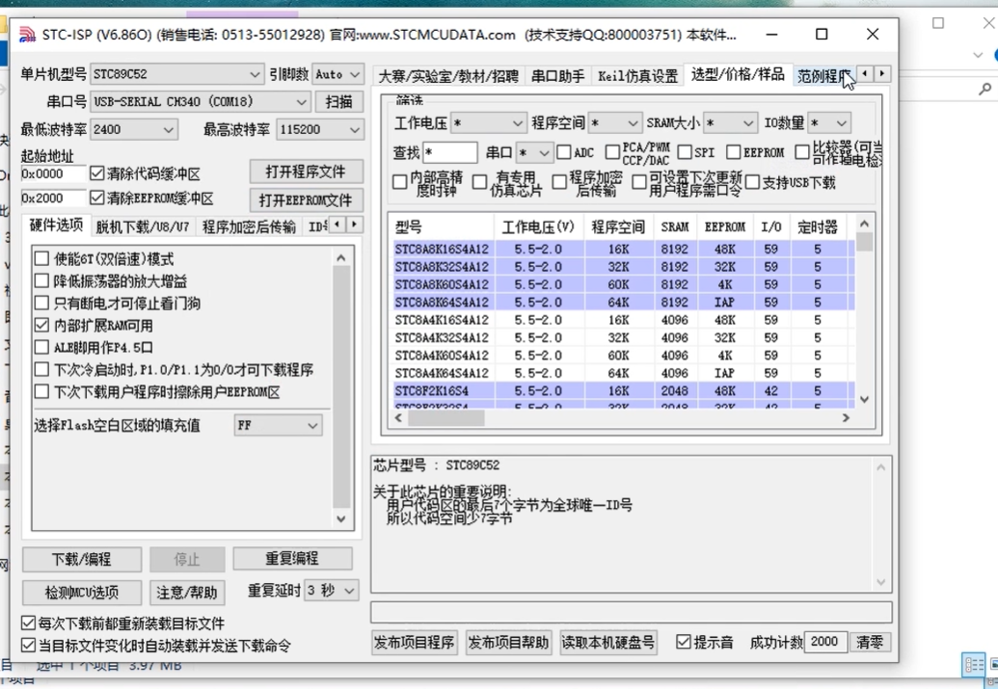Show next tabs with right panel right arrow
This screenshot has width=998, height=689.
[882, 74]
